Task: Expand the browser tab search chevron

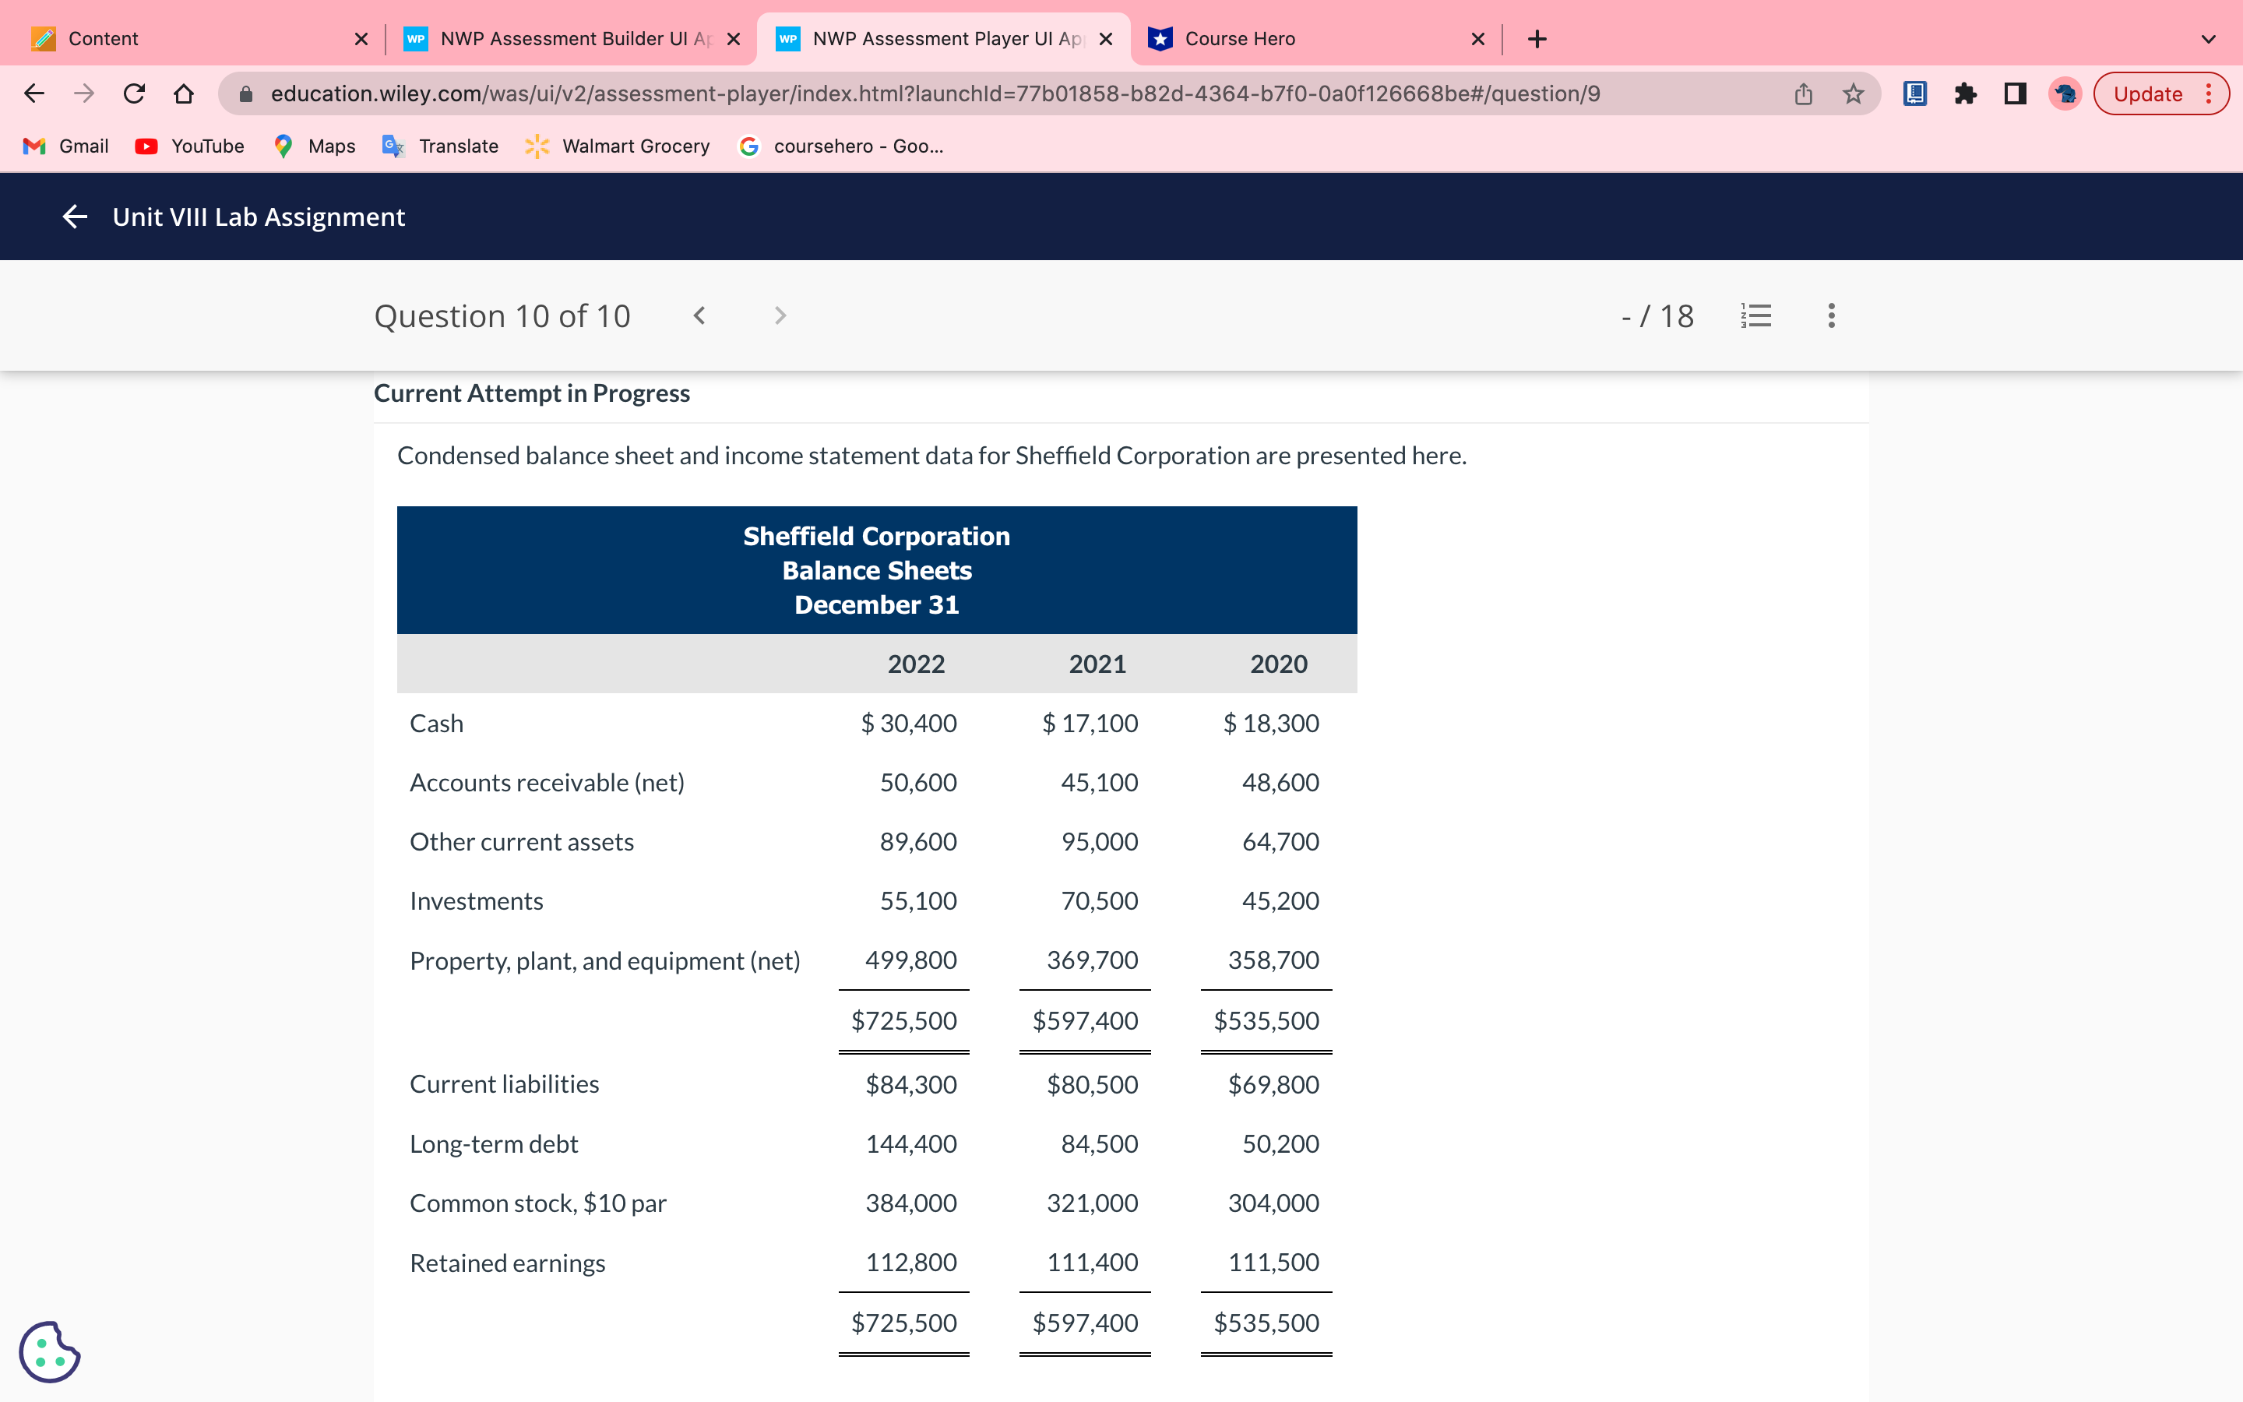Action: point(2209,38)
